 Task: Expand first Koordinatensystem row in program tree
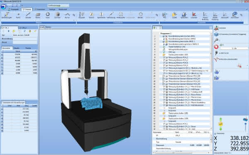[164, 36]
